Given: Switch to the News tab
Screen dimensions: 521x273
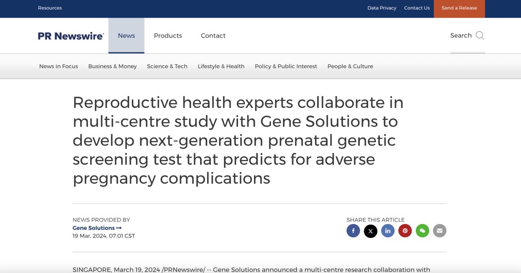Looking at the screenshot, I should [126, 36].
